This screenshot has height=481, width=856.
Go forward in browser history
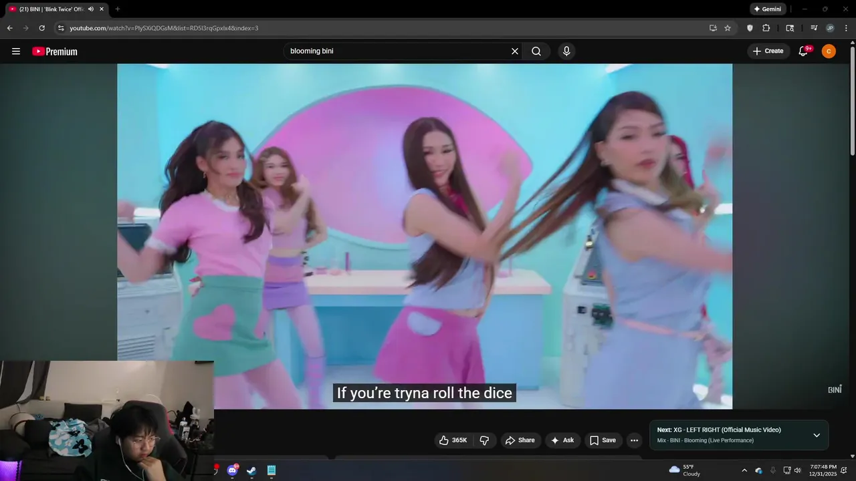coord(25,28)
